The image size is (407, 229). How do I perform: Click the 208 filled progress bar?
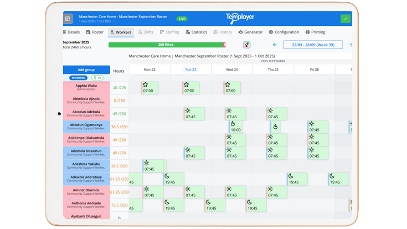(166, 45)
